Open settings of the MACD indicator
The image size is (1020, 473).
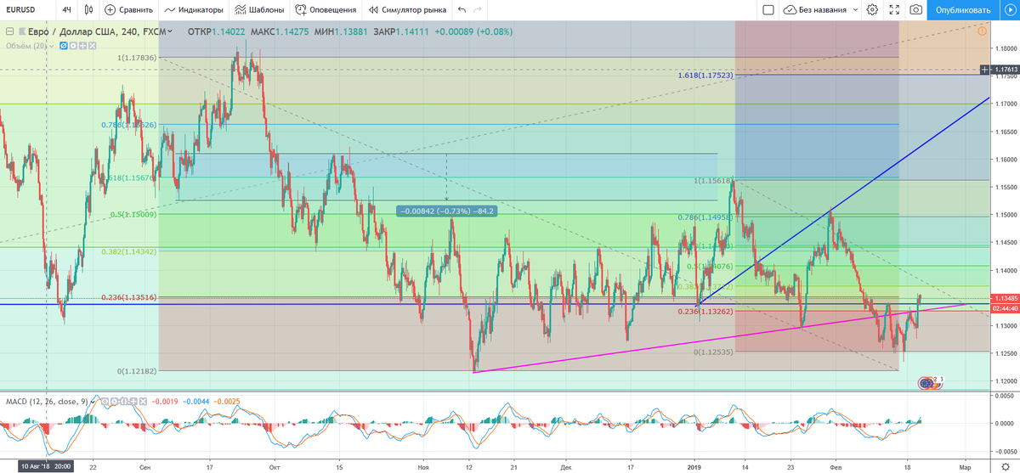114,401
